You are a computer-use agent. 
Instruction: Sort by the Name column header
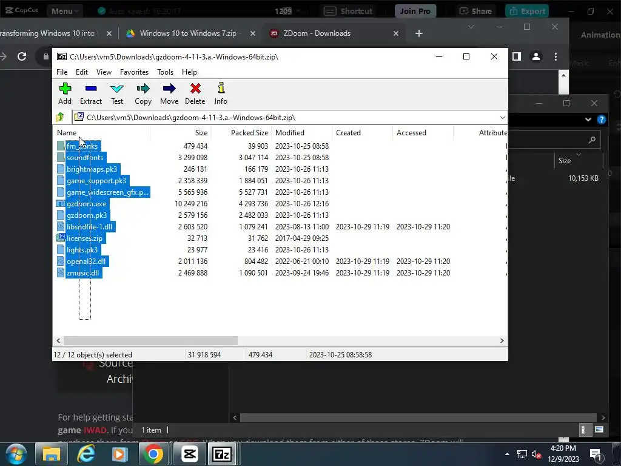101,133
